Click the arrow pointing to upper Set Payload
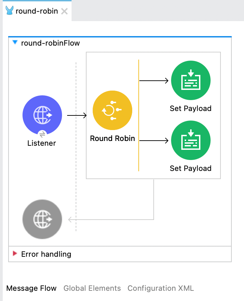 point(154,81)
